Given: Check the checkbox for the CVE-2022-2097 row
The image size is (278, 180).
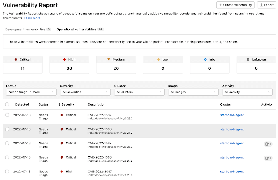Looking at the screenshot, I should 7,171.
